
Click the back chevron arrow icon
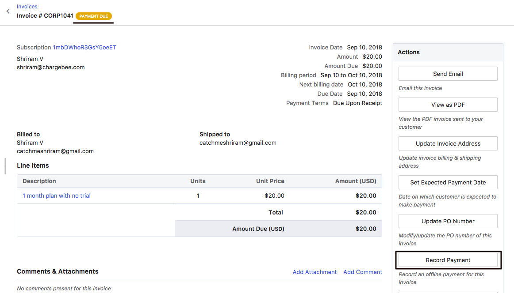[x=8, y=11]
